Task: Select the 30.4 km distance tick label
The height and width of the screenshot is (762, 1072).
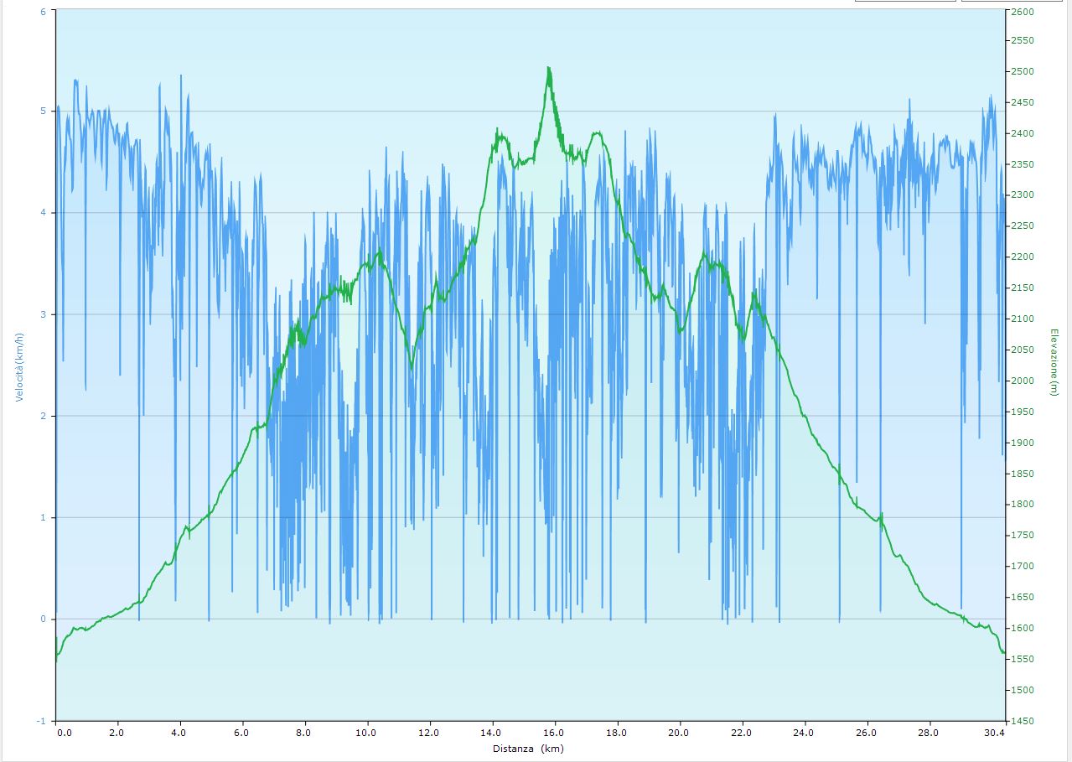Action: pyautogui.click(x=994, y=733)
